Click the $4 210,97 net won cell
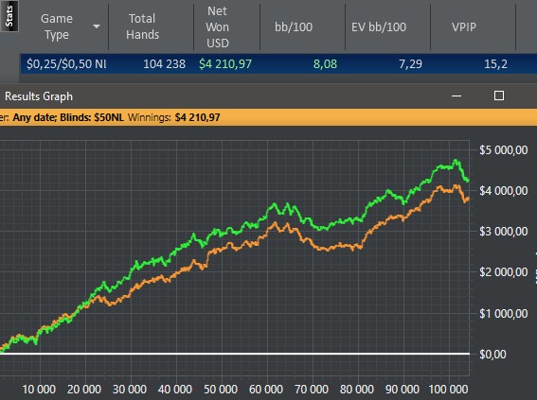The width and height of the screenshot is (537, 400). [225, 64]
